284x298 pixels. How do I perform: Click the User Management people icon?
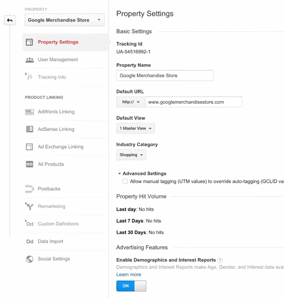29,60
